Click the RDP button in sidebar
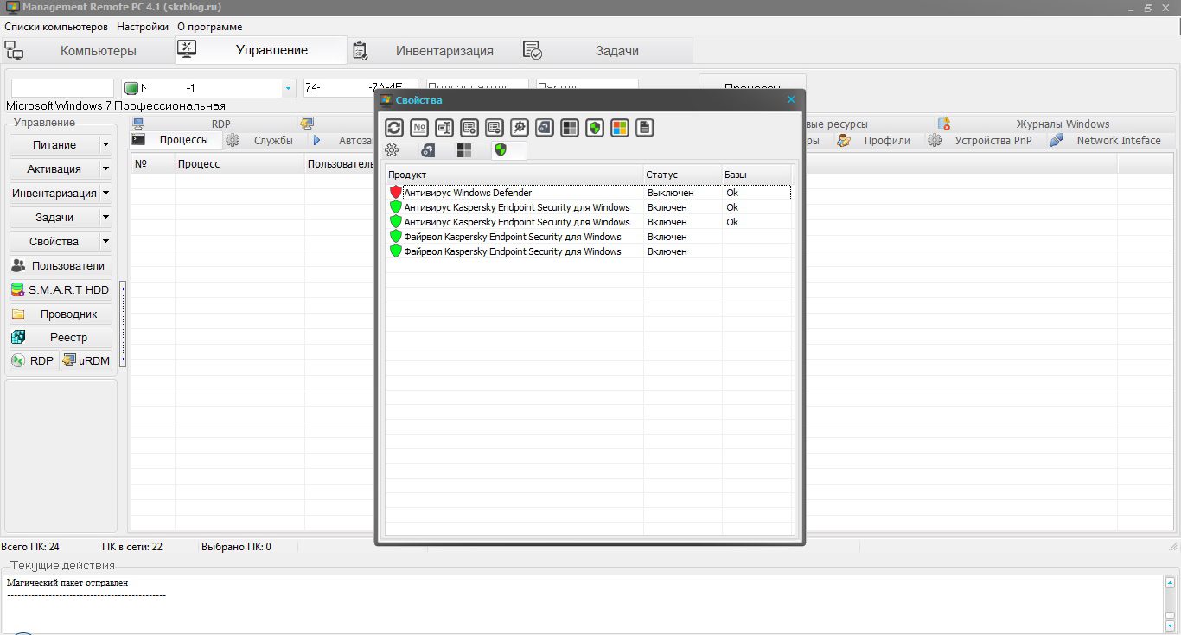Viewport: 1181px width, 635px height. pyautogui.click(x=35, y=360)
